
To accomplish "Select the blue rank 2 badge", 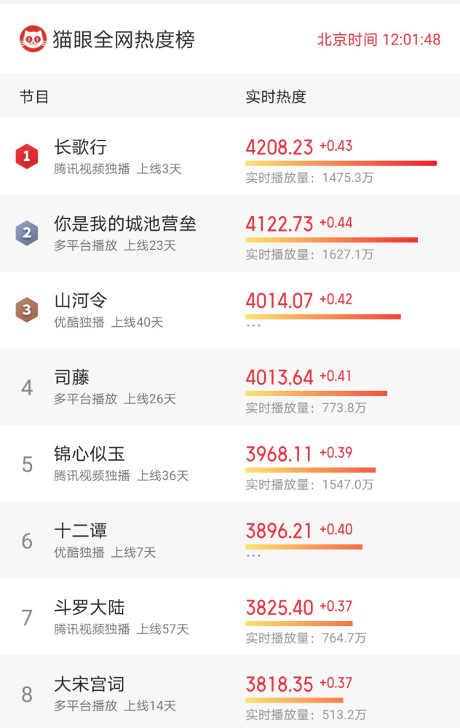I will click(27, 233).
